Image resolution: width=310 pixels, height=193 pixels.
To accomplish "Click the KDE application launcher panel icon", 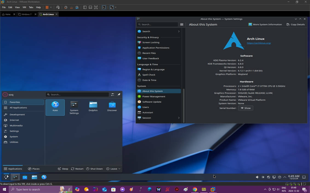I will 6,177.
